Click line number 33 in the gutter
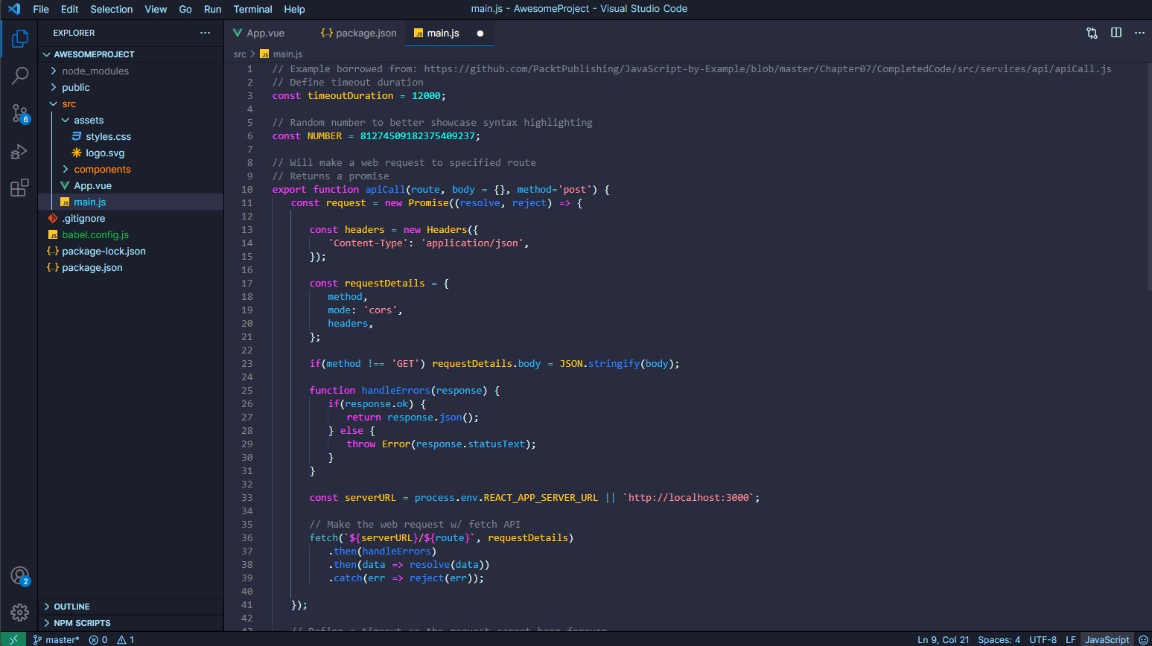Screen dimensions: 1152x646 click(247, 497)
